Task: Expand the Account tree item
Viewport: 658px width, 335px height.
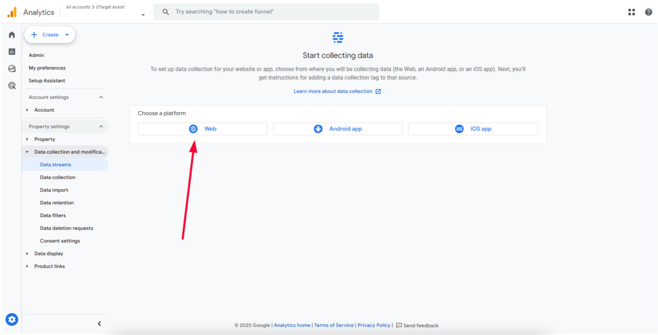Action: tap(27, 110)
